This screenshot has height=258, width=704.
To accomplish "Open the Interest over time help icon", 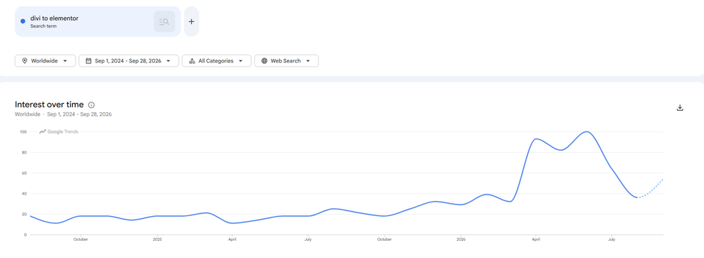I will 91,105.
